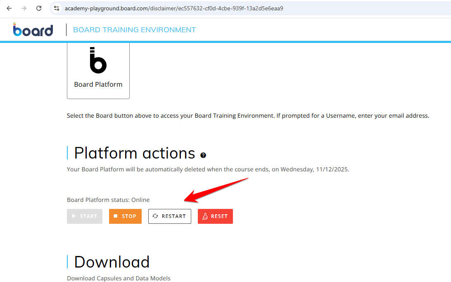This screenshot has width=451, height=282.
Task: Reload the current browser page
Action: click(39, 8)
